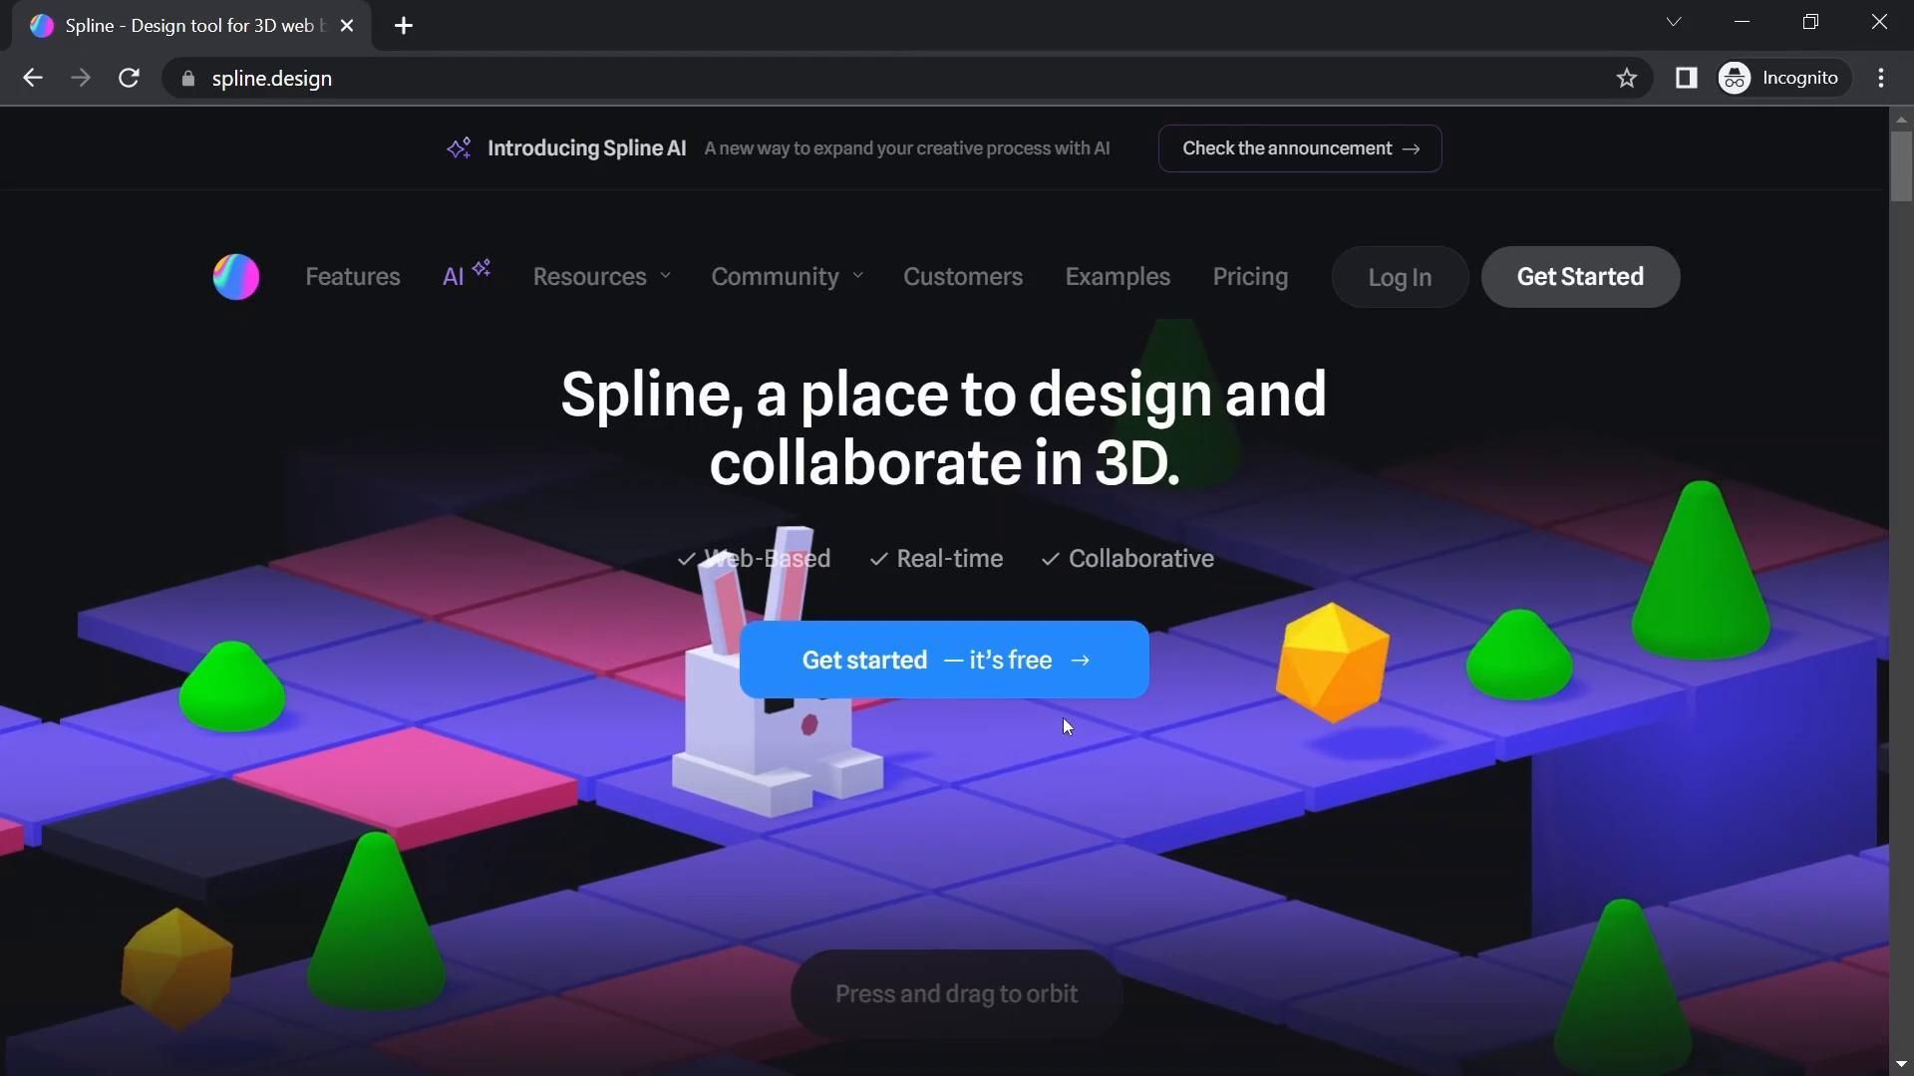
Task: Click the browser reload icon
Action: coord(129,78)
